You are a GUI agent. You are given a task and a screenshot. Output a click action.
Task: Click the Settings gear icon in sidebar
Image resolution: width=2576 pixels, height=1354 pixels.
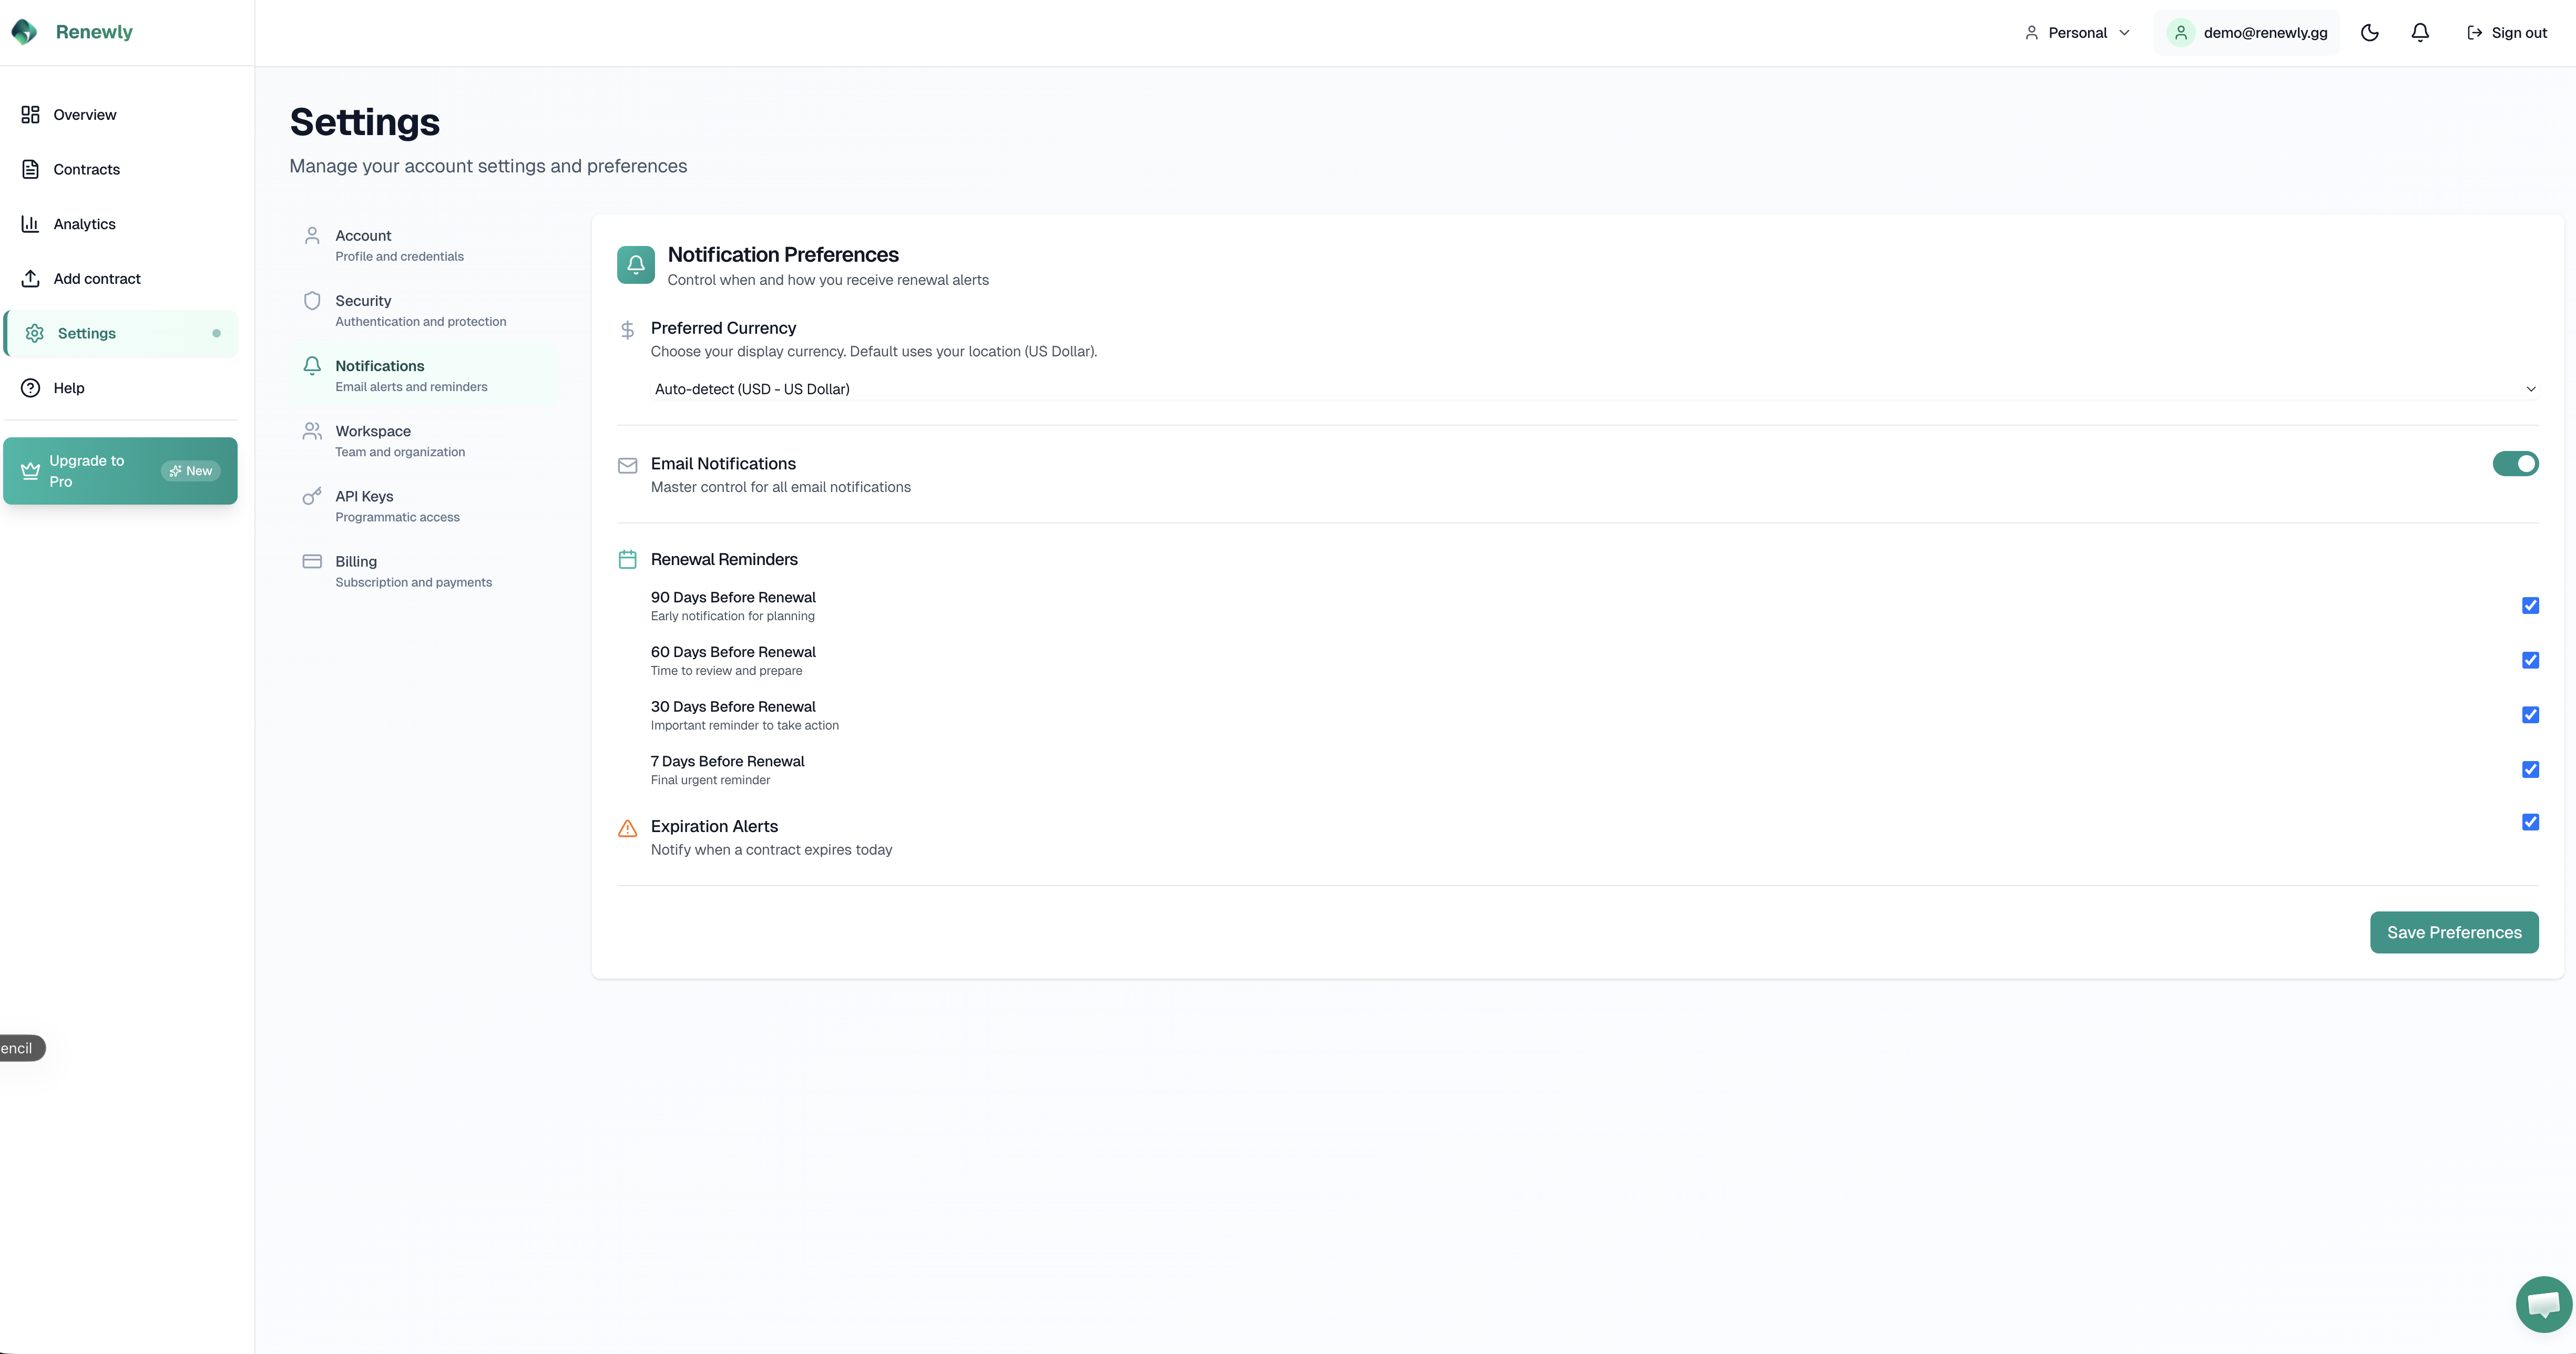tap(34, 333)
